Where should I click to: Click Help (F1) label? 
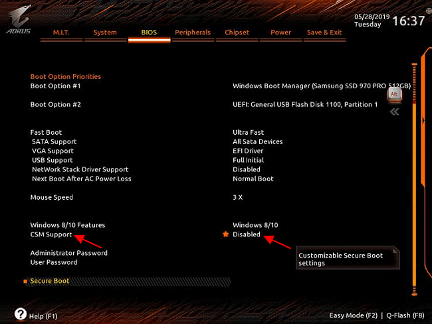pos(43,316)
